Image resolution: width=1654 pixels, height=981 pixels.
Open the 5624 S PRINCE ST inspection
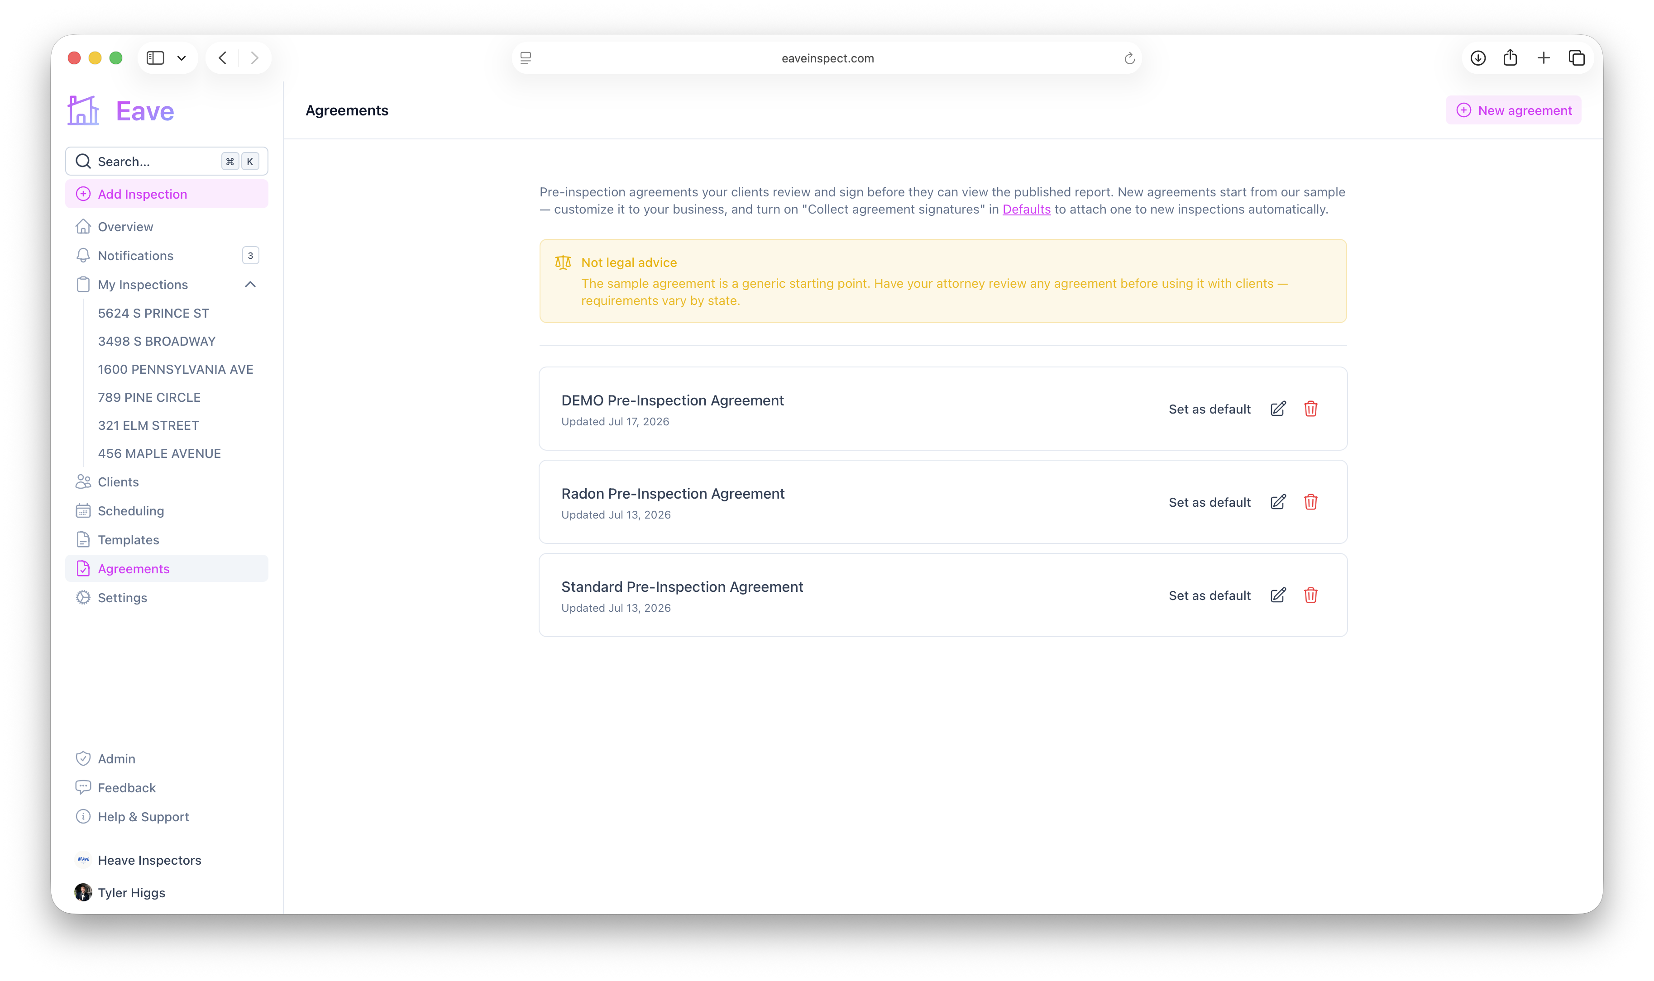[153, 313]
